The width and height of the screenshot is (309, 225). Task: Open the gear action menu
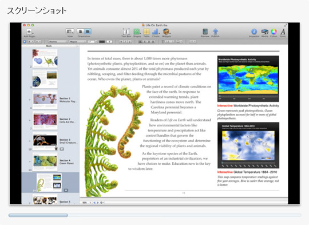pyautogui.click(x=102, y=203)
